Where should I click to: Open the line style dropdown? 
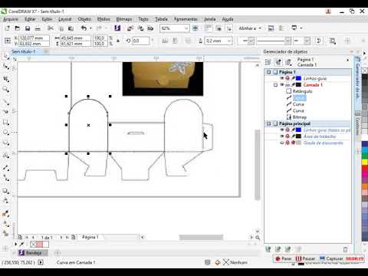click(287, 41)
